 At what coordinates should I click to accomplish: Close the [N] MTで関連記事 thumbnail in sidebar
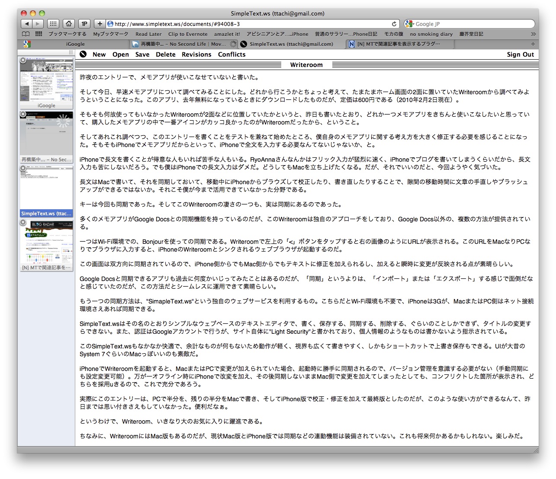click(x=23, y=222)
